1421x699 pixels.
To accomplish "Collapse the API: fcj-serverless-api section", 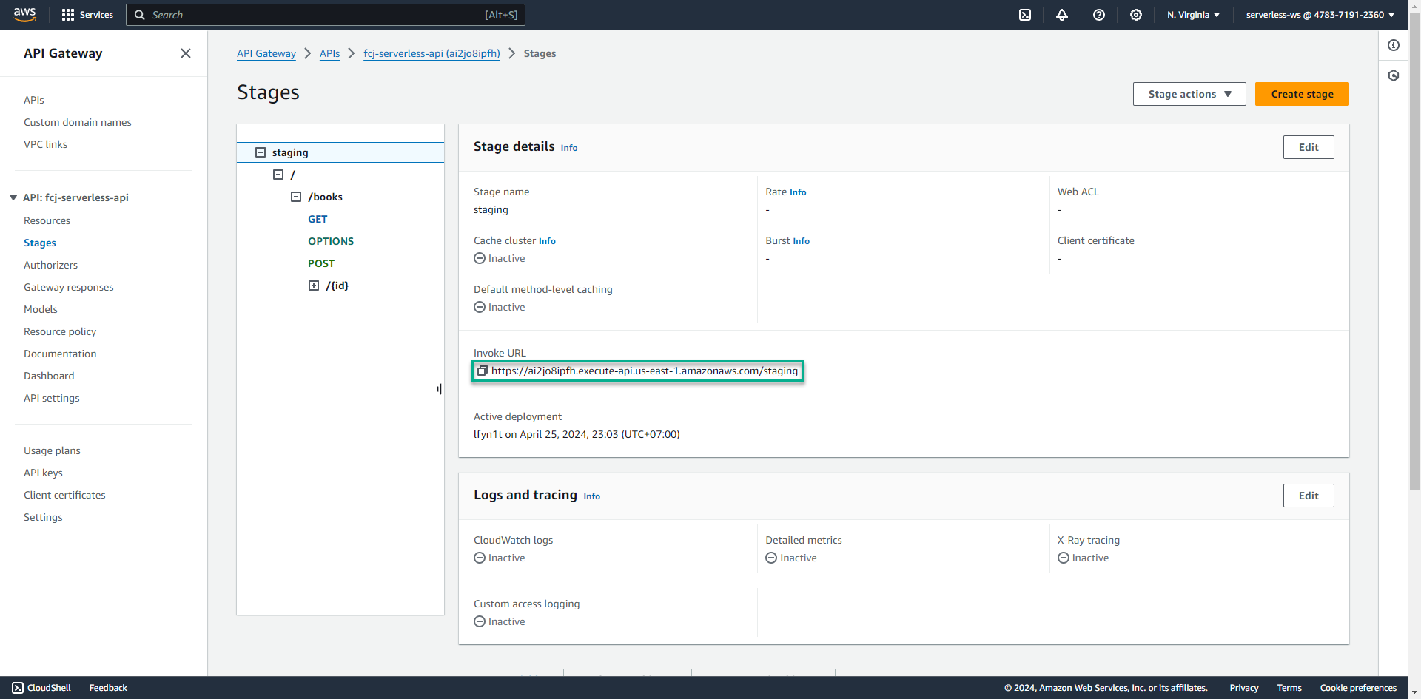I will click(x=13, y=197).
